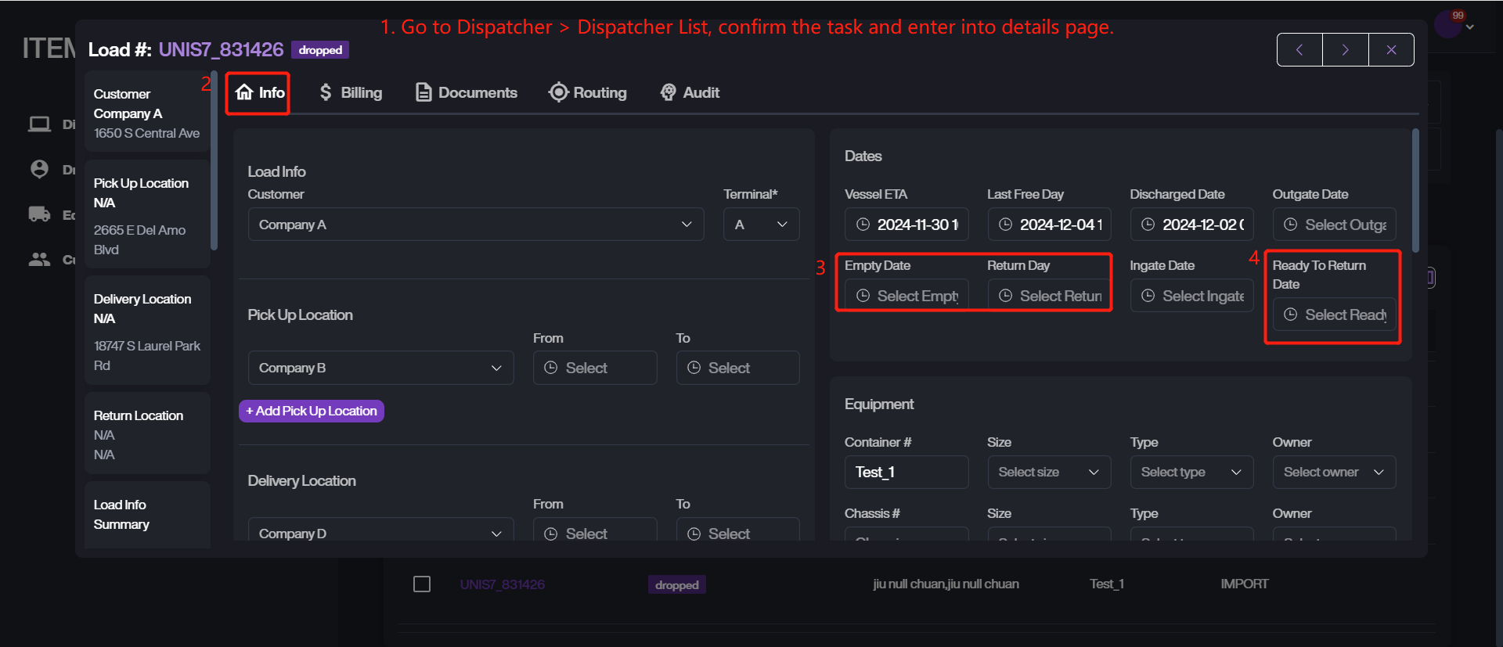Click the truck icon in left sidebar

coord(39,214)
